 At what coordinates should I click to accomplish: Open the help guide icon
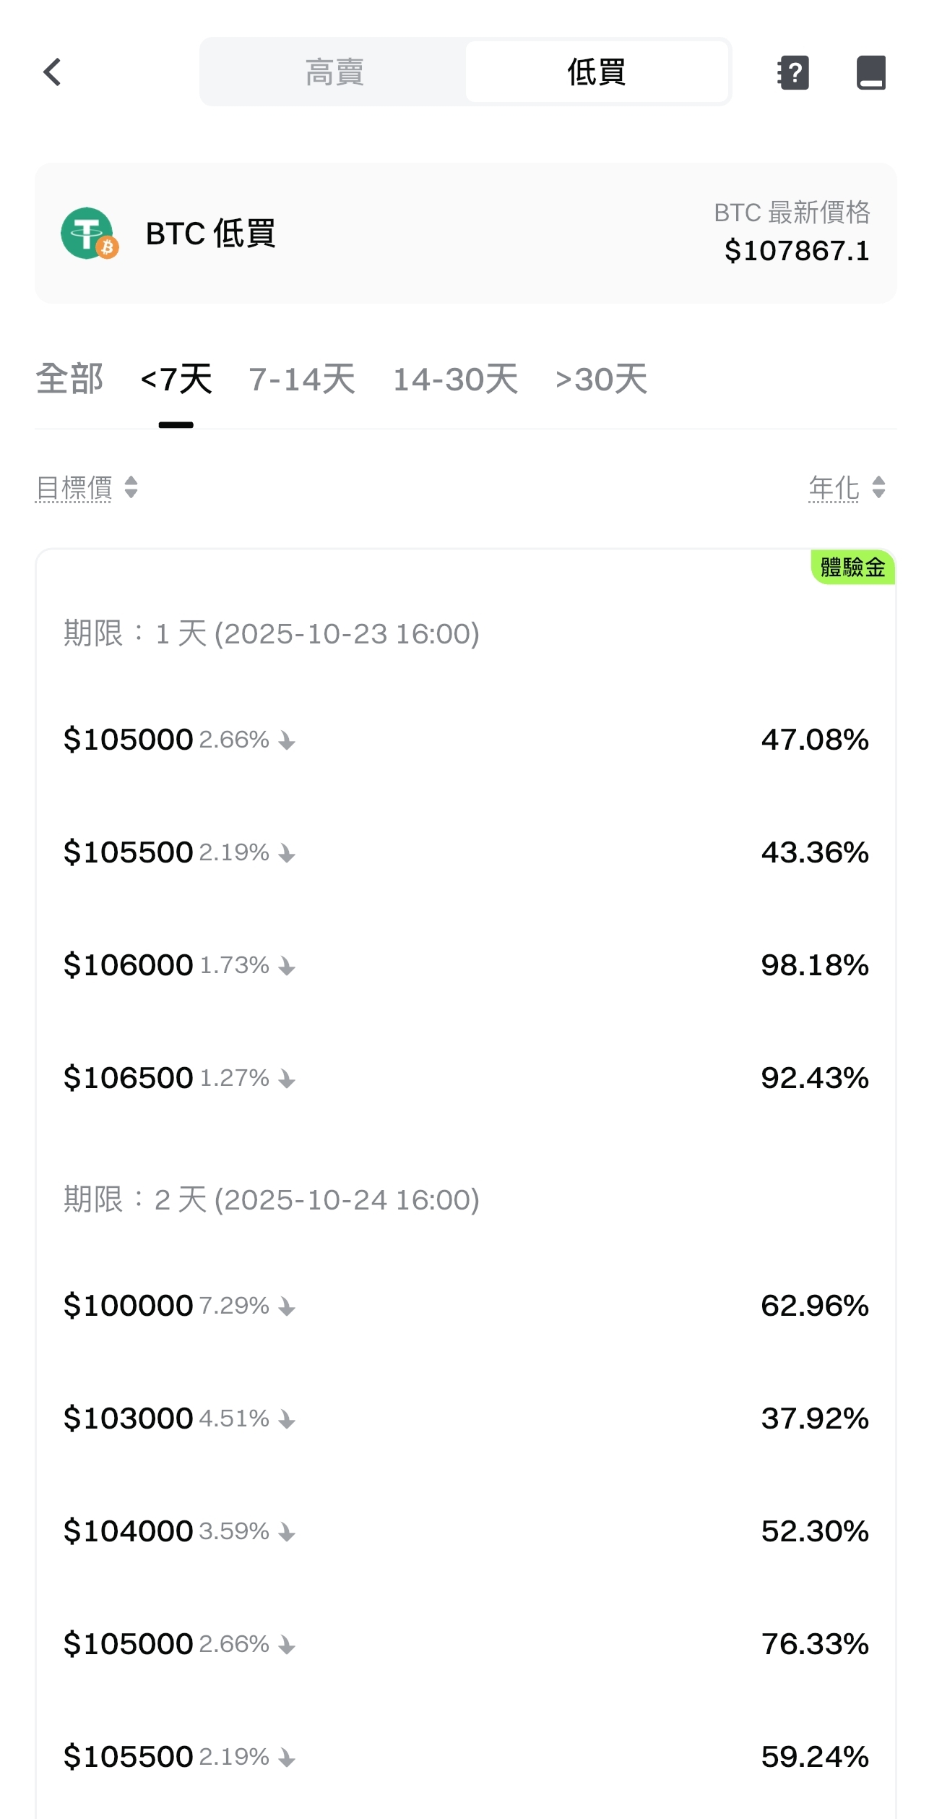coord(793,72)
